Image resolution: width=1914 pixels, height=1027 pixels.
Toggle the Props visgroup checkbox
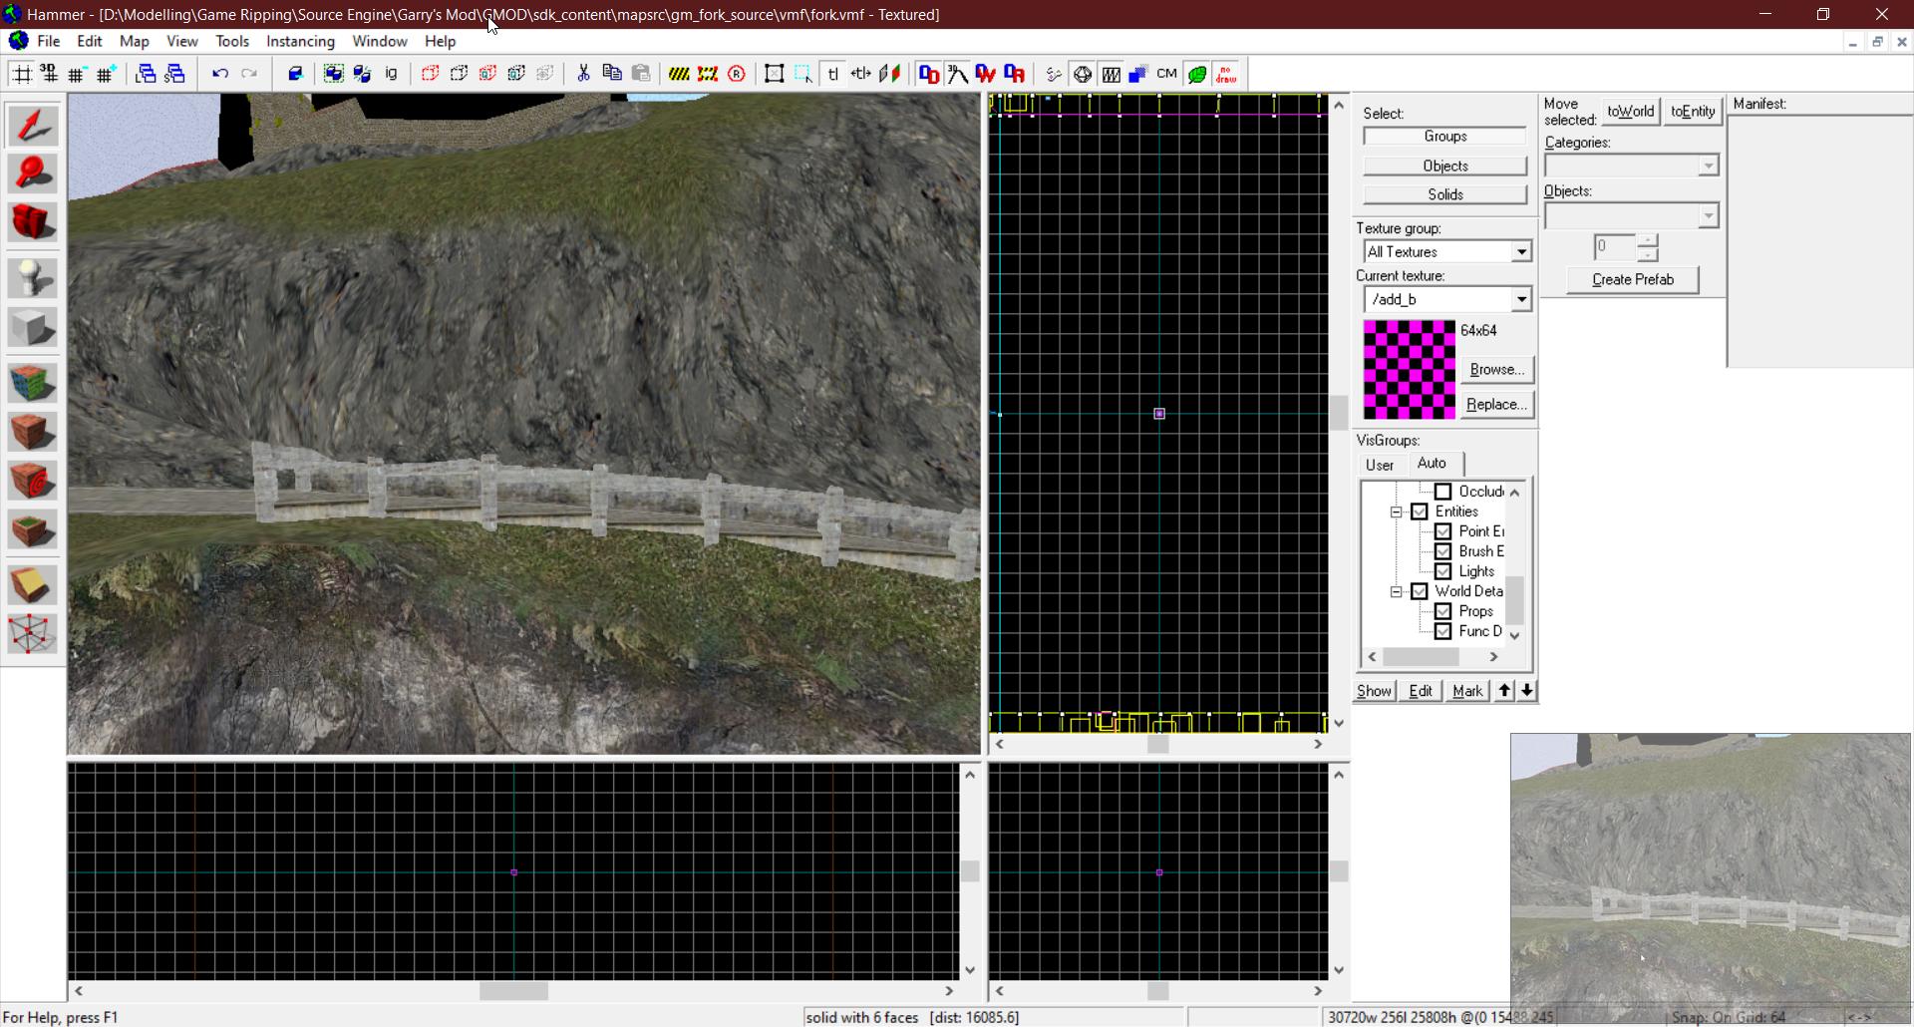[1442, 611]
